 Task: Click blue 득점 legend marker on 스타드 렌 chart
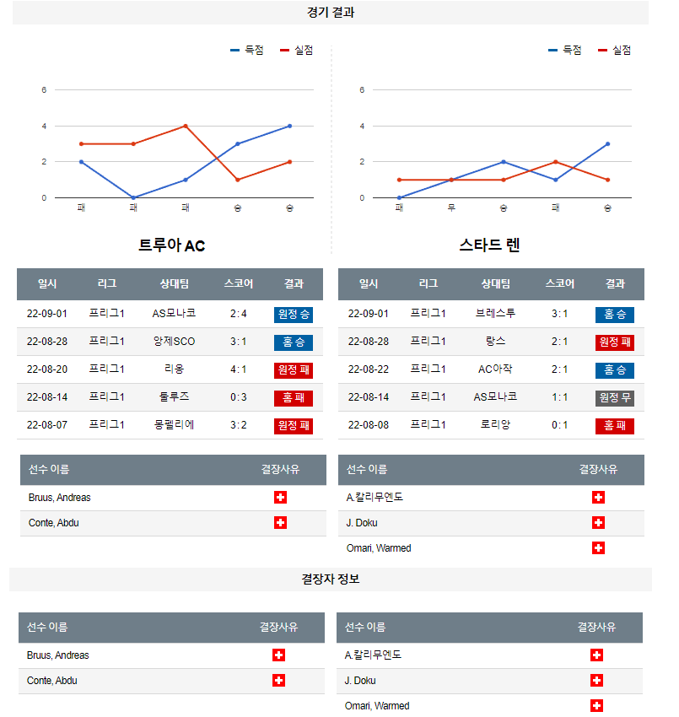[552, 51]
